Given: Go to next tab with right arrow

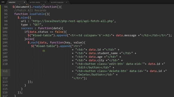Looking at the screenshot, I should click(x=4, y=2).
